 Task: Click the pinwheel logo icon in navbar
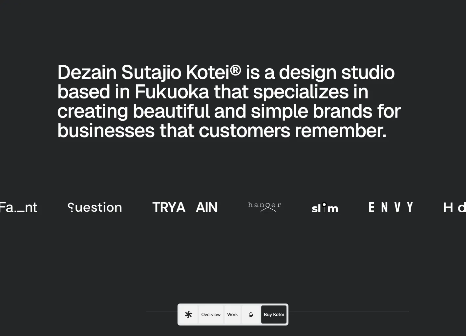click(188, 314)
